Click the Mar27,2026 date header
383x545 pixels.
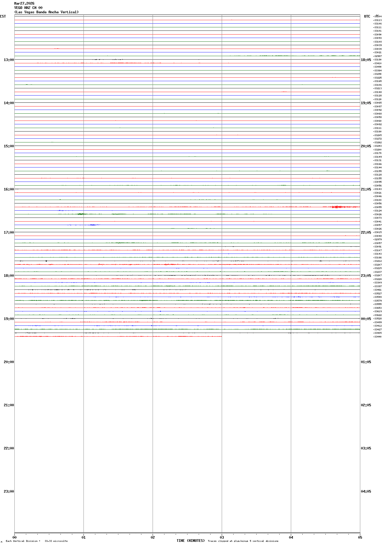tap(24, 3)
